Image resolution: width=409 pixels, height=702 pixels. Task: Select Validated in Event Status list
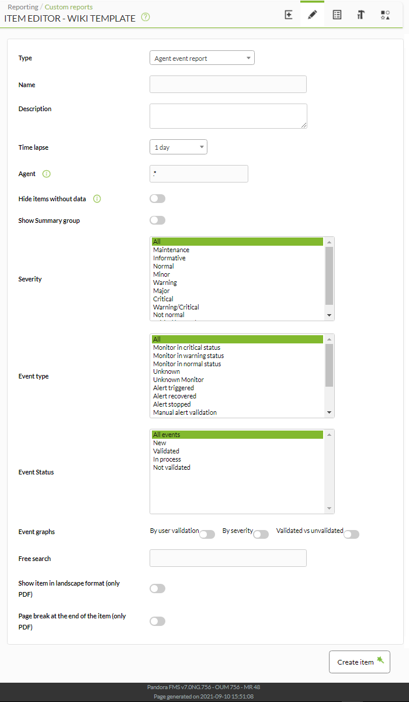coord(167,451)
